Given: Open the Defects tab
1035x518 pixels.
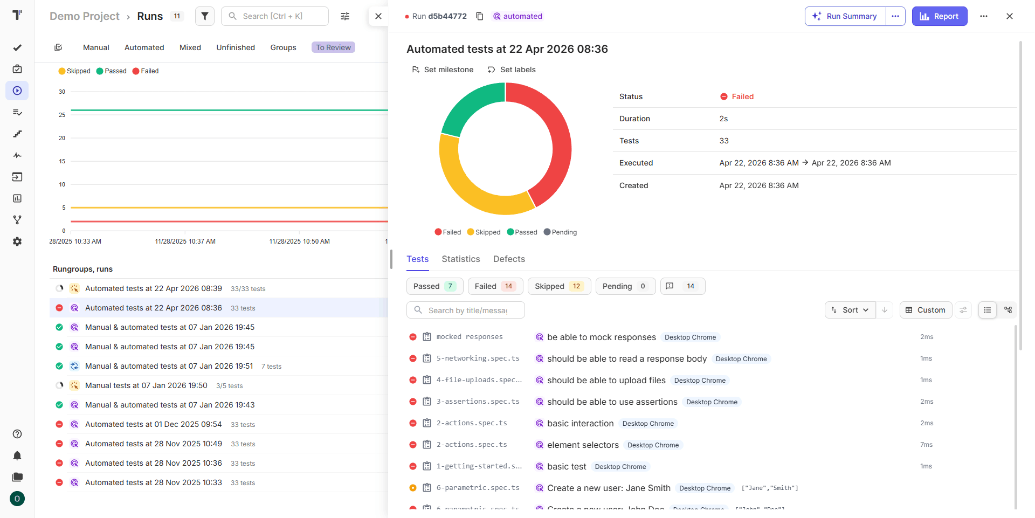Looking at the screenshot, I should pos(509,259).
